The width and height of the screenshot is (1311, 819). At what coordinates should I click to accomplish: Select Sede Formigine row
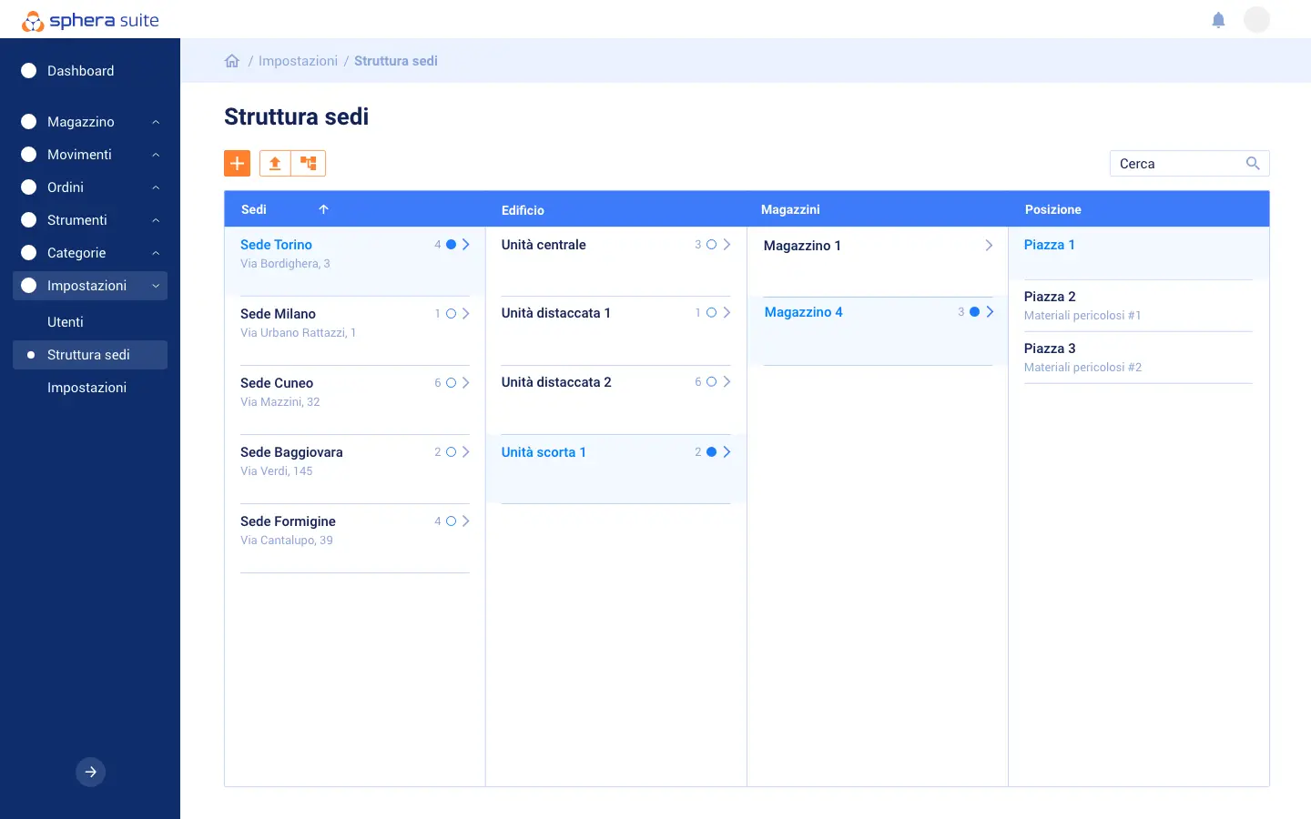tap(355, 538)
